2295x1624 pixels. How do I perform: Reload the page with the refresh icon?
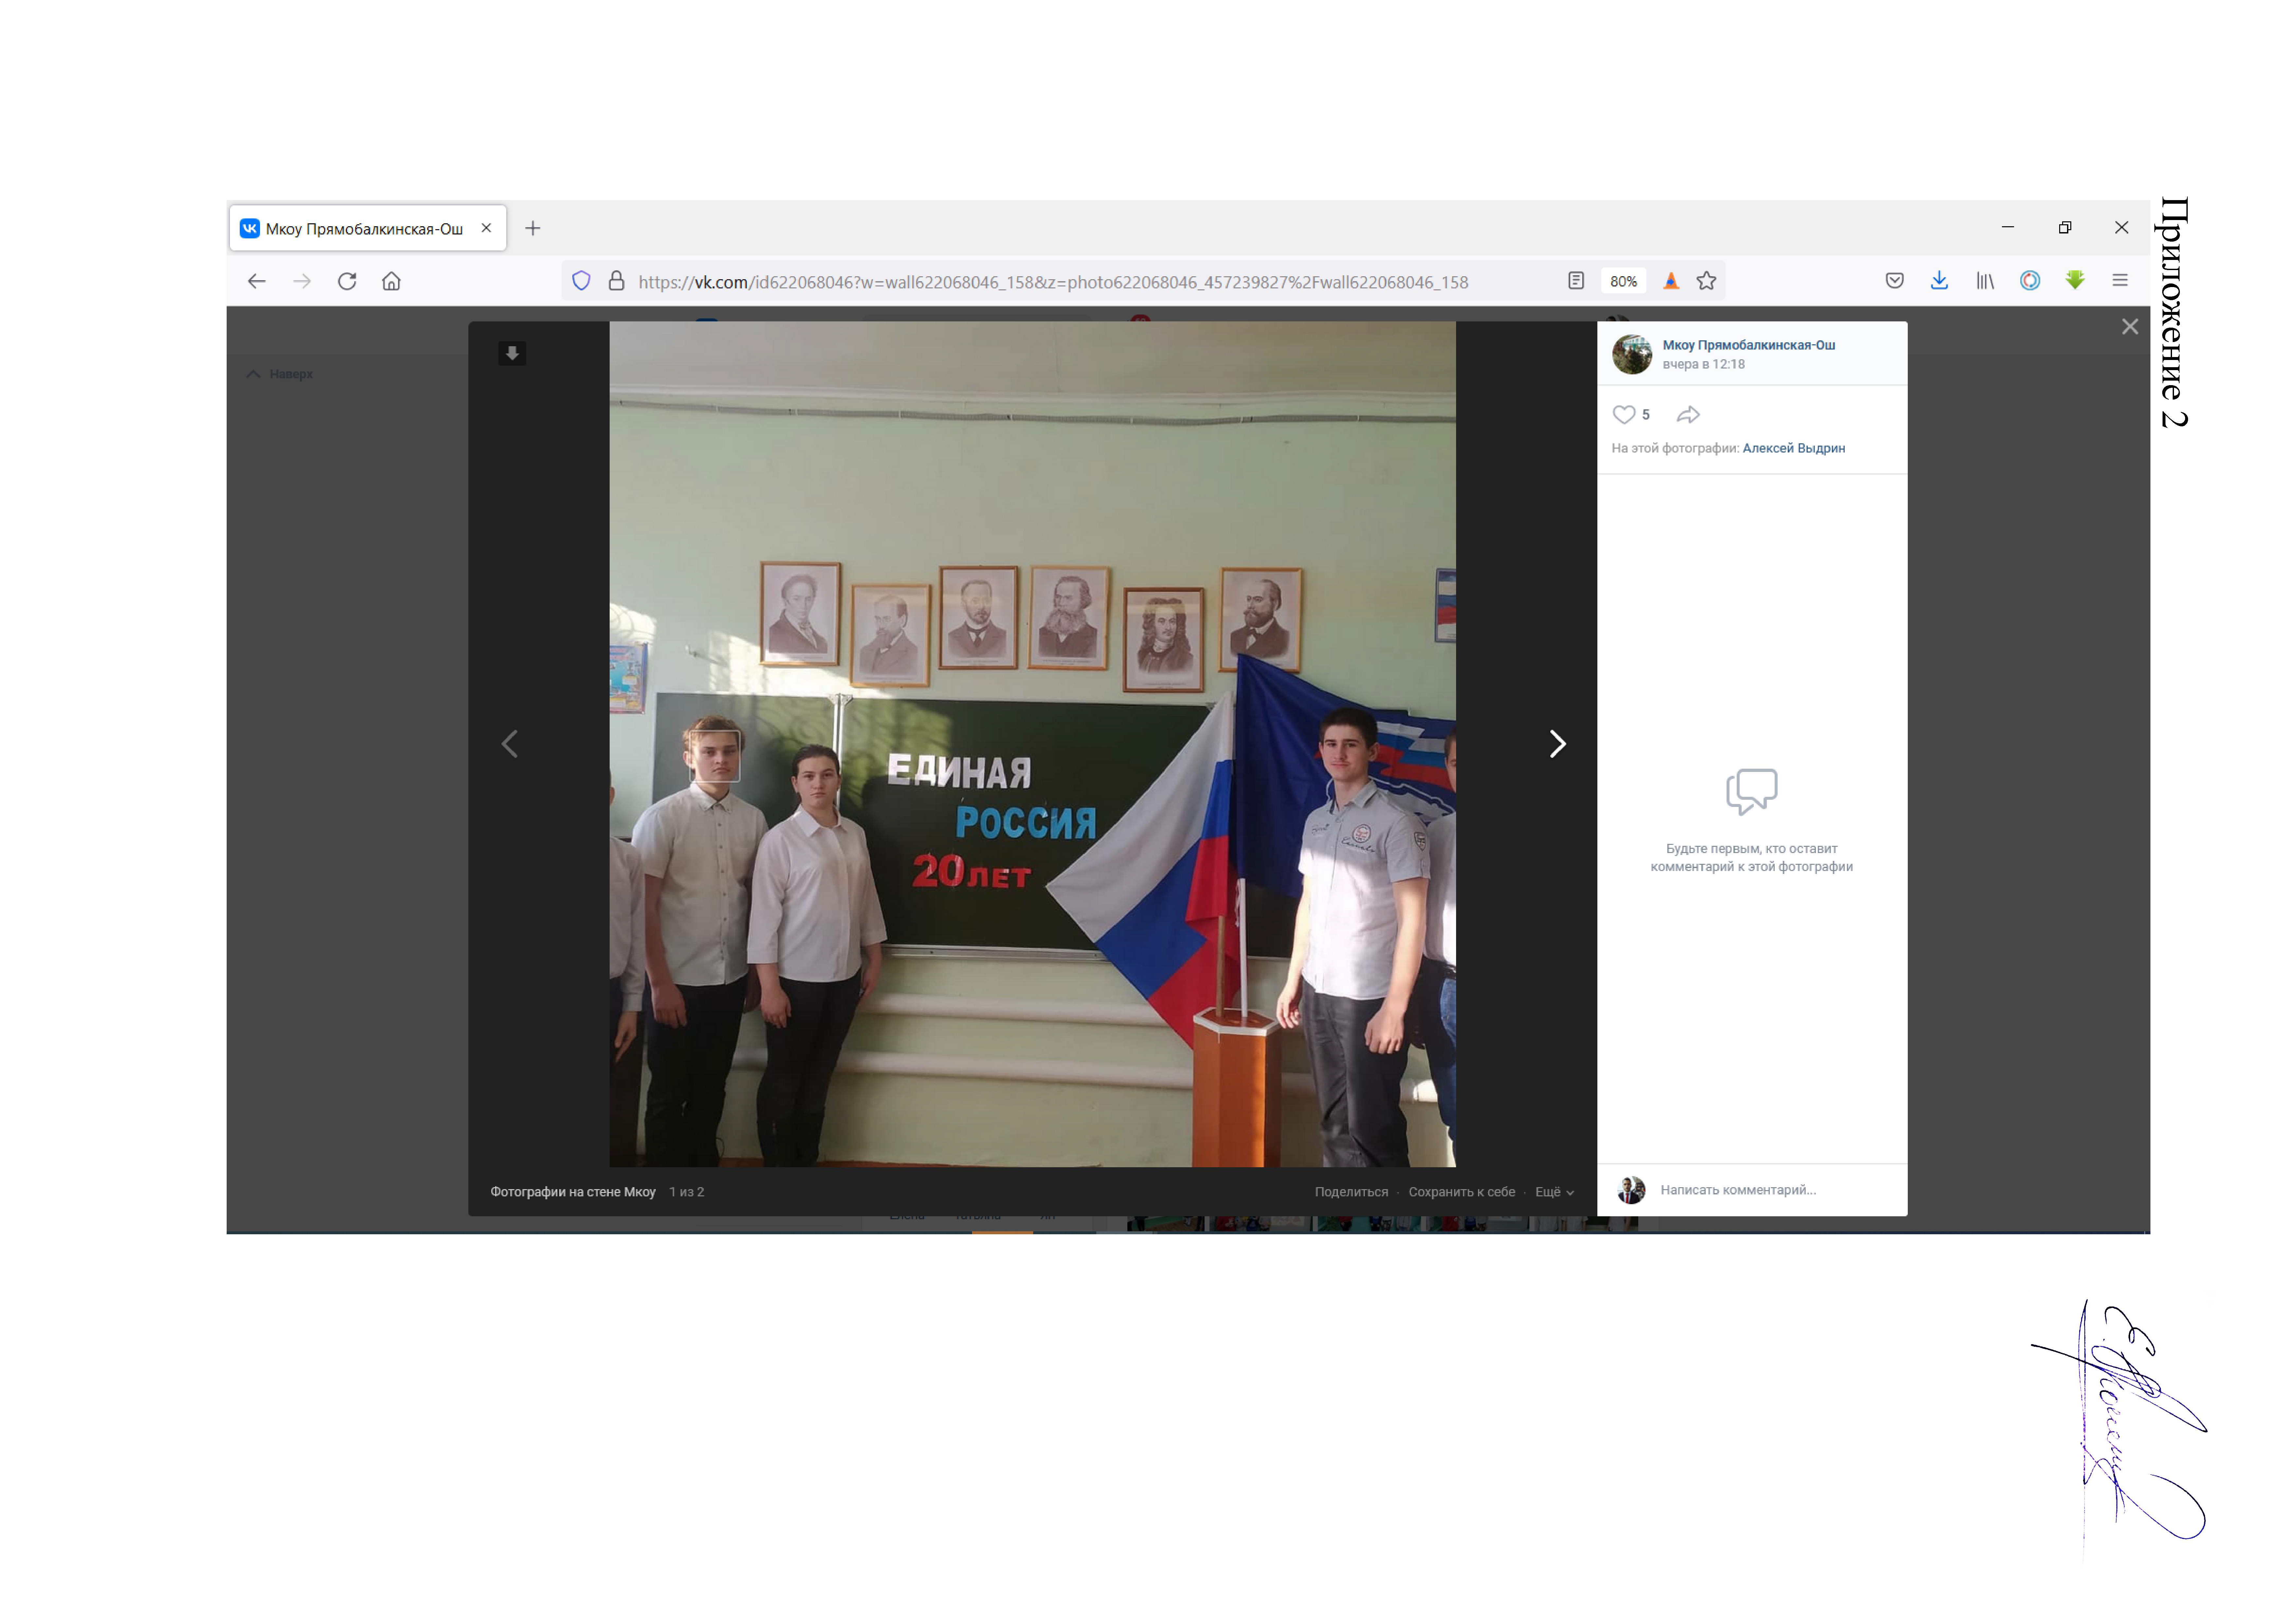[x=347, y=281]
